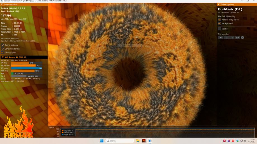Image resolution: width=257 pixels, height=144 pixels.
Task: Collapse the Demo monitor panel
Action: tap(2, 4)
